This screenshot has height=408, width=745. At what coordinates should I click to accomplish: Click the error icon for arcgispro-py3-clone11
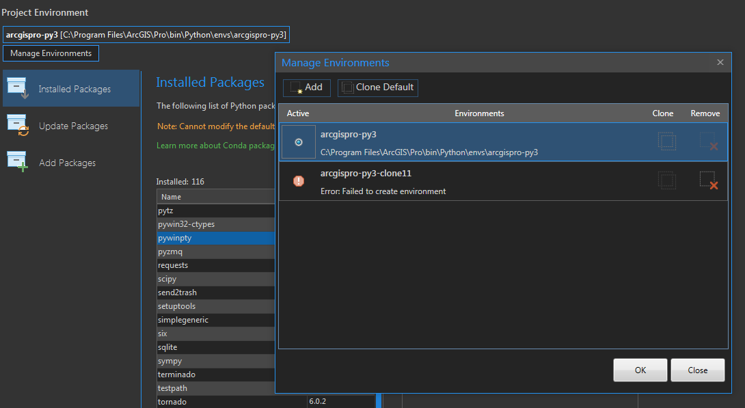(299, 181)
